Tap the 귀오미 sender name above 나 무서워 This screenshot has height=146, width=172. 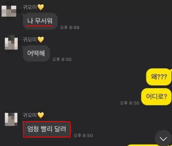[30, 7]
